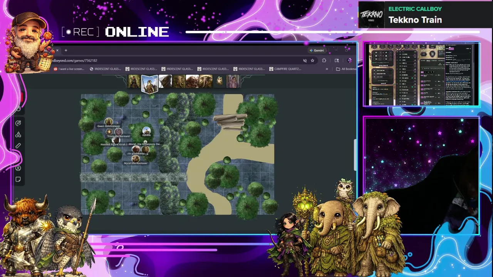Open a new browser tab
The image size is (493, 277).
tap(66, 50)
